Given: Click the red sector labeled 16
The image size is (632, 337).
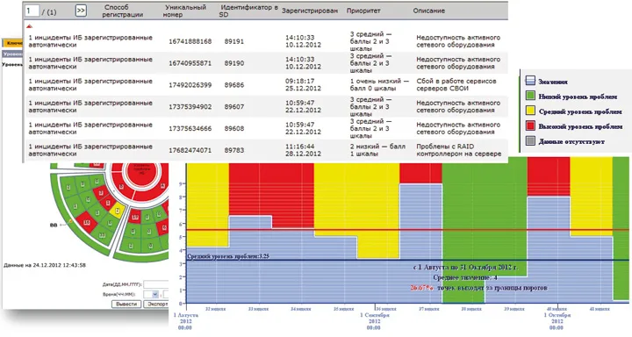Looking at the screenshot, I should 87,223.
